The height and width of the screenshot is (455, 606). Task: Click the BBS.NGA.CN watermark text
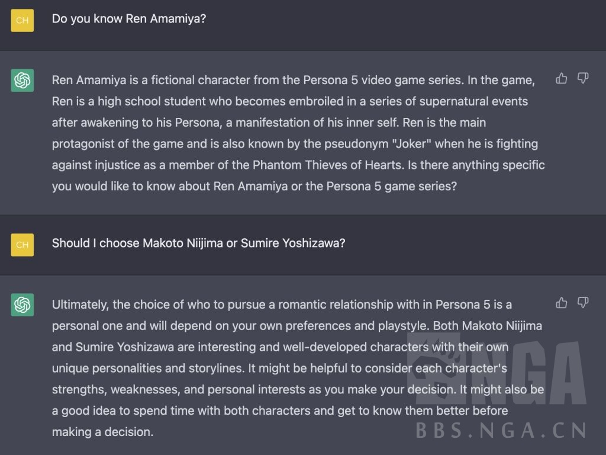click(501, 430)
